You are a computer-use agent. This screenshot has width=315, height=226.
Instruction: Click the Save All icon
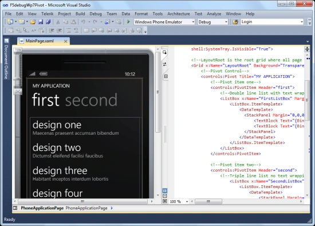click(x=48, y=22)
